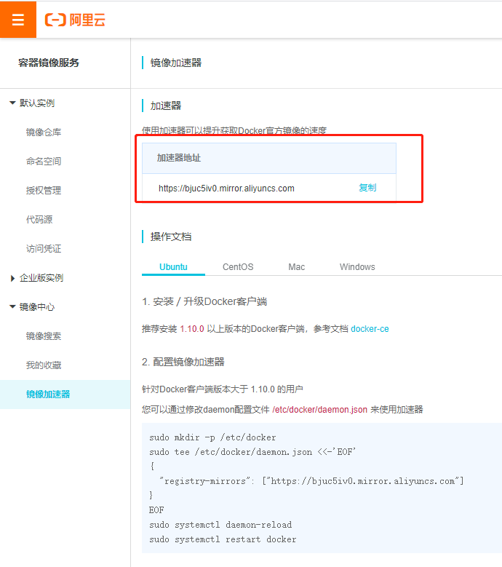The image size is (502, 567).
Task: Click the 阿里云 logo
Action: tap(75, 20)
